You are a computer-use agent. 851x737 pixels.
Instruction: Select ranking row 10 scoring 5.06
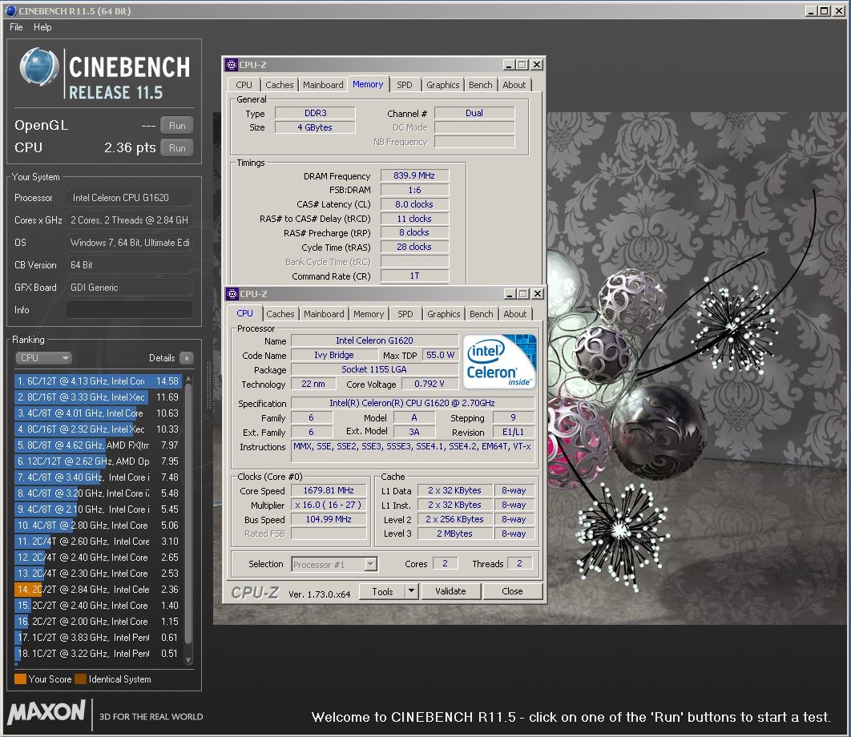(x=99, y=526)
